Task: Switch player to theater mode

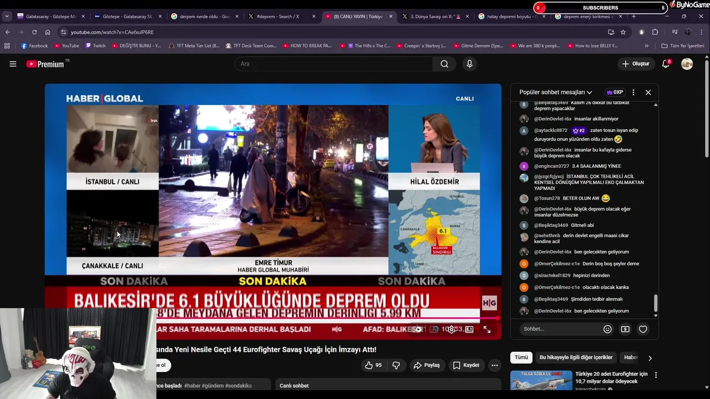Action: pyautogui.click(x=469, y=329)
